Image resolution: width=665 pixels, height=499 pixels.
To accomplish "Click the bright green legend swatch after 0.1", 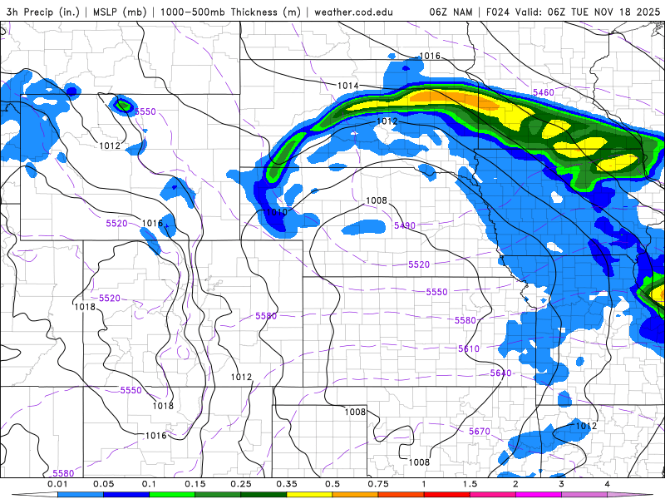I will click(172, 495).
